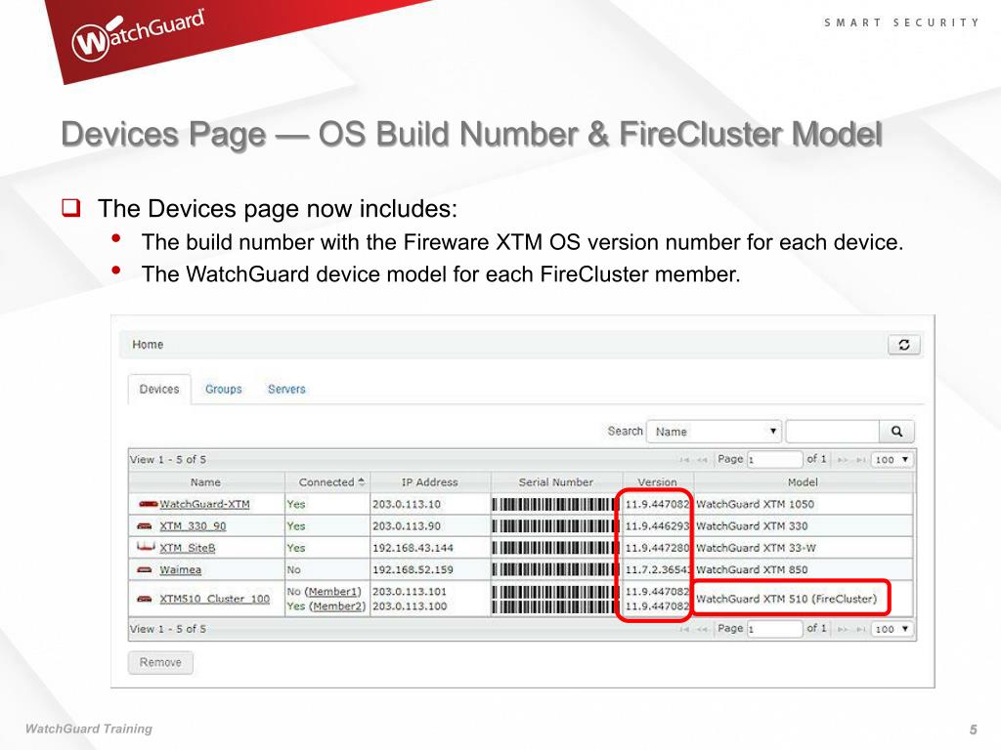Go to last page in bottom pager
This screenshot has width=1001, height=750.
coord(860,630)
